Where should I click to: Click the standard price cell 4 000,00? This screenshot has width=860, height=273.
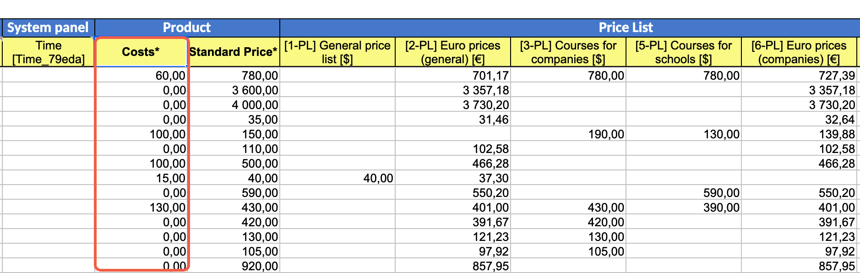pyautogui.click(x=234, y=104)
